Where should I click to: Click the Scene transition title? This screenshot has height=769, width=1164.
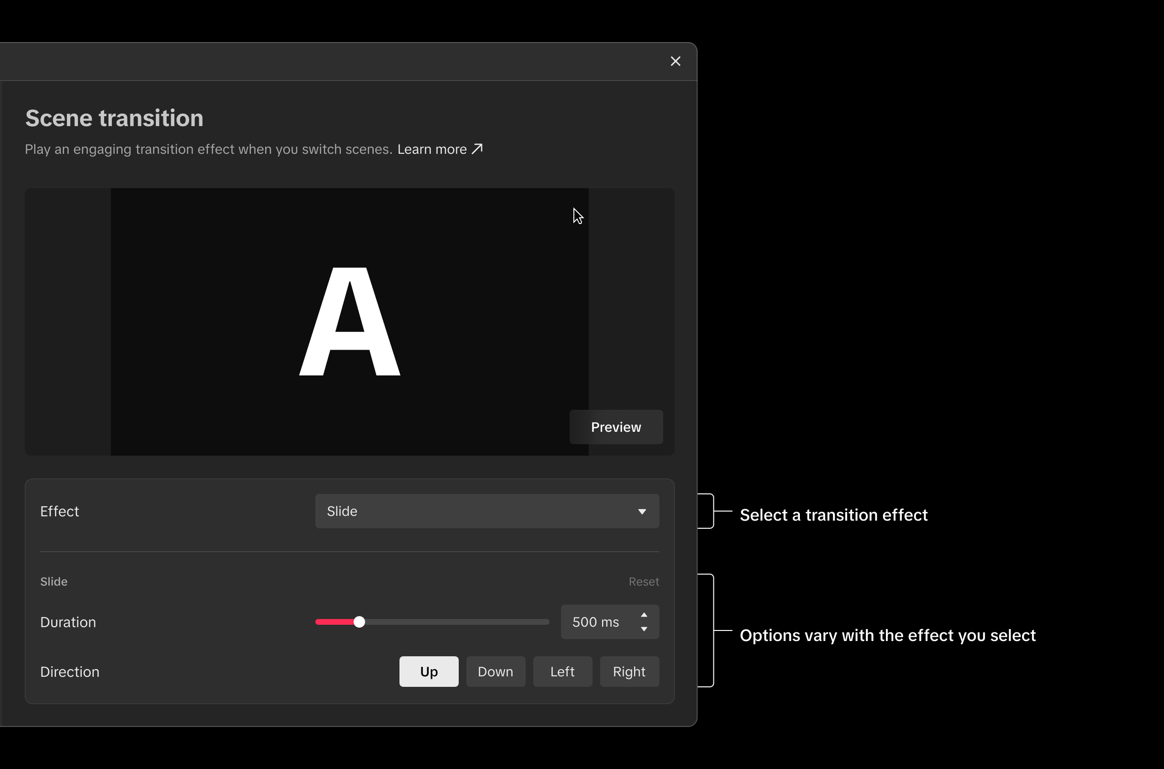(x=114, y=117)
